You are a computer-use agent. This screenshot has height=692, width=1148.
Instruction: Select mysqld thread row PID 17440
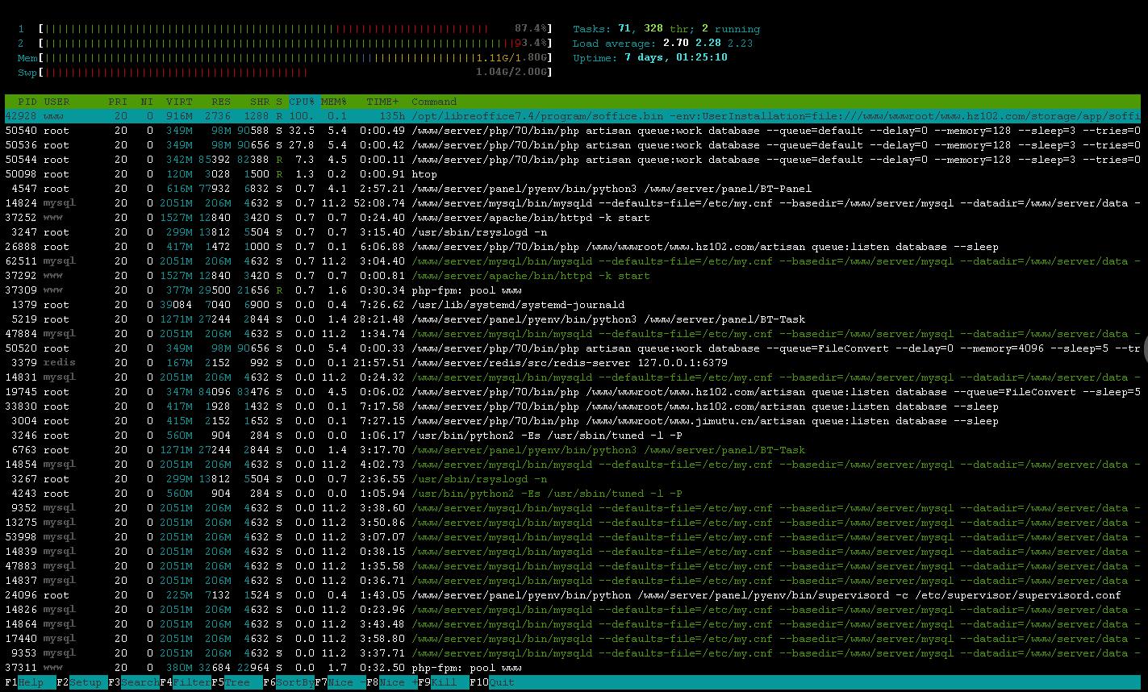pos(573,639)
